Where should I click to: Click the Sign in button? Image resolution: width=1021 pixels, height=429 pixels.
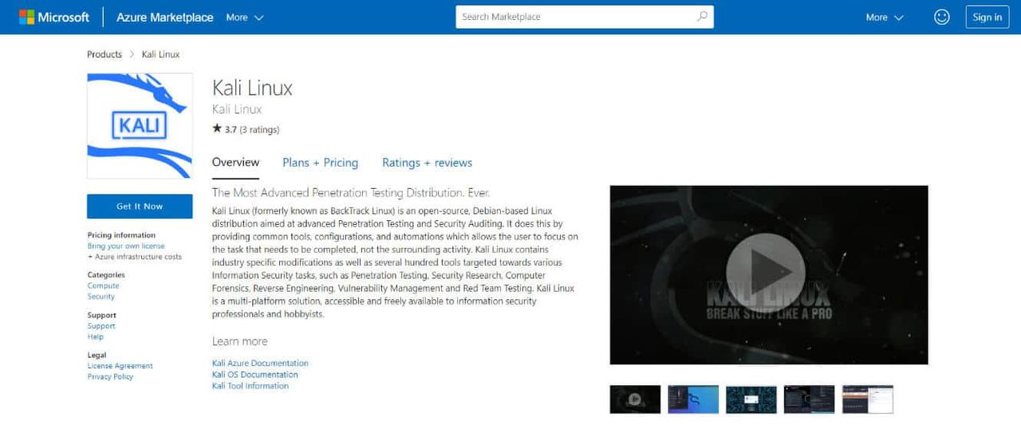tap(987, 17)
